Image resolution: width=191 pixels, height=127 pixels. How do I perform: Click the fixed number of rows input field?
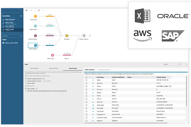pos(50,81)
